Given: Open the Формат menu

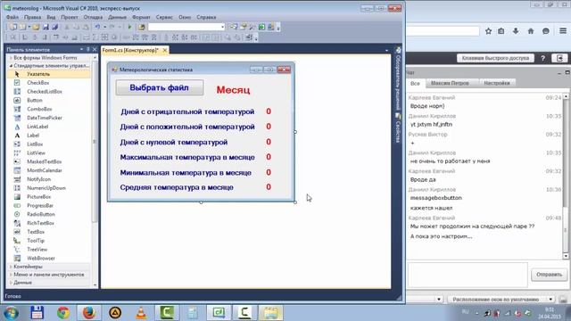Looking at the screenshot, I should [x=141, y=17].
